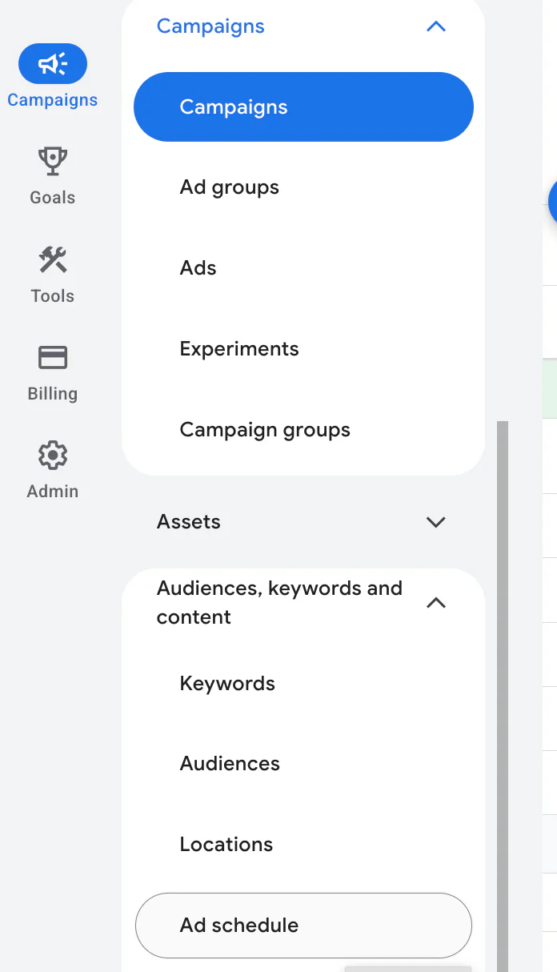Collapse Audiences, keywords and content chevron
The height and width of the screenshot is (972, 557).
pyautogui.click(x=435, y=603)
